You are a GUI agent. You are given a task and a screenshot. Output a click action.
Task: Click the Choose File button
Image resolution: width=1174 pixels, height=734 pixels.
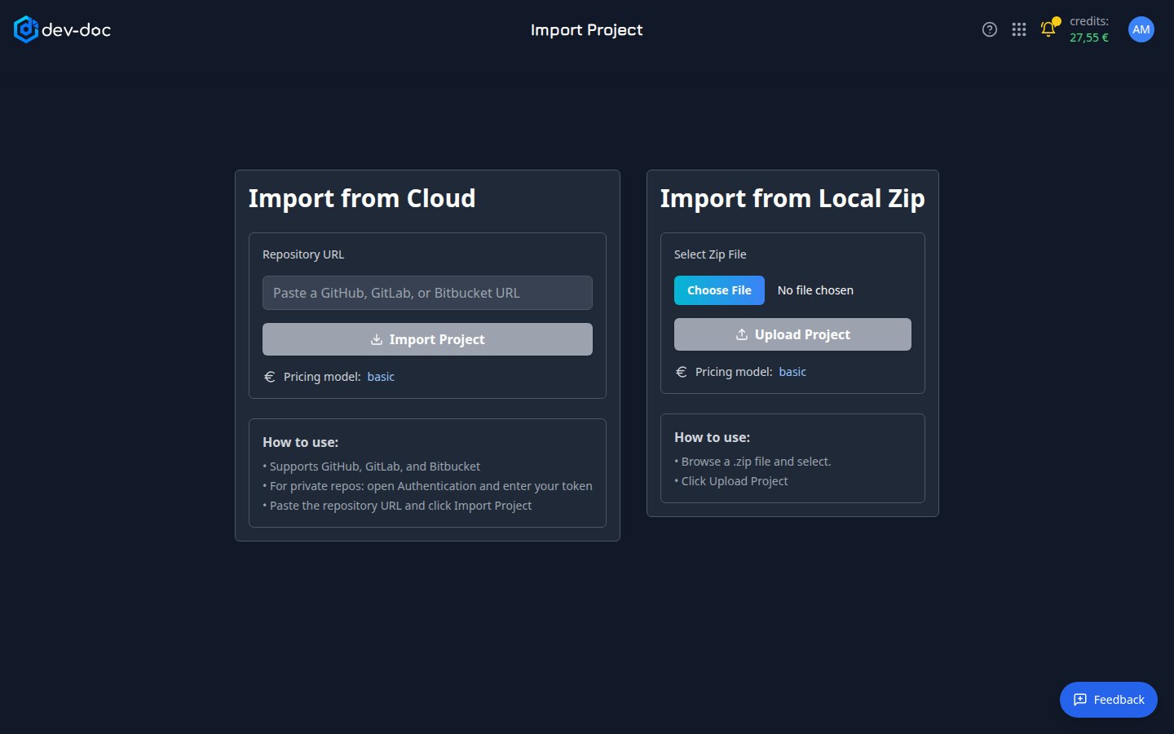pos(719,290)
